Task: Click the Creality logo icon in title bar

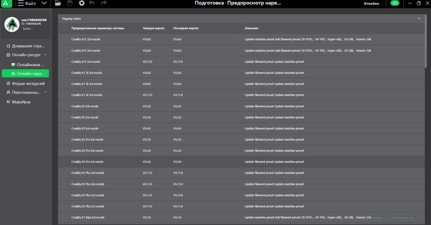Action: 5,3
